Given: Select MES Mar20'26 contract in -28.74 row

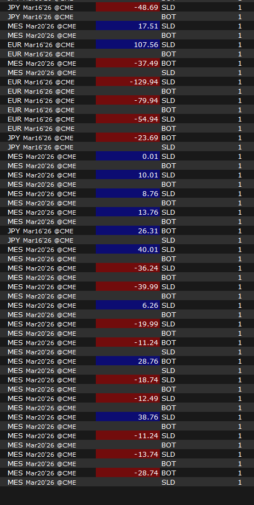Looking at the screenshot, I should coord(42,473).
